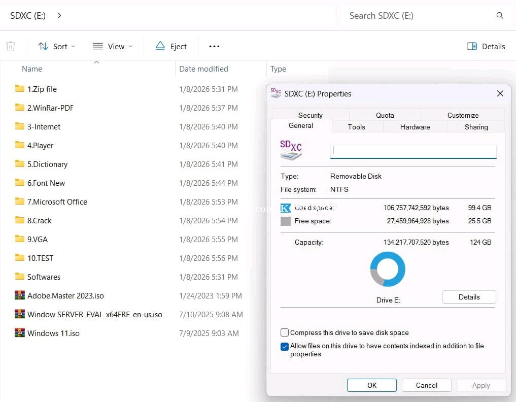Viewport: 516px width, 402px height.
Task: Click the Eject drive icon
Action: (x=160, y=46)
